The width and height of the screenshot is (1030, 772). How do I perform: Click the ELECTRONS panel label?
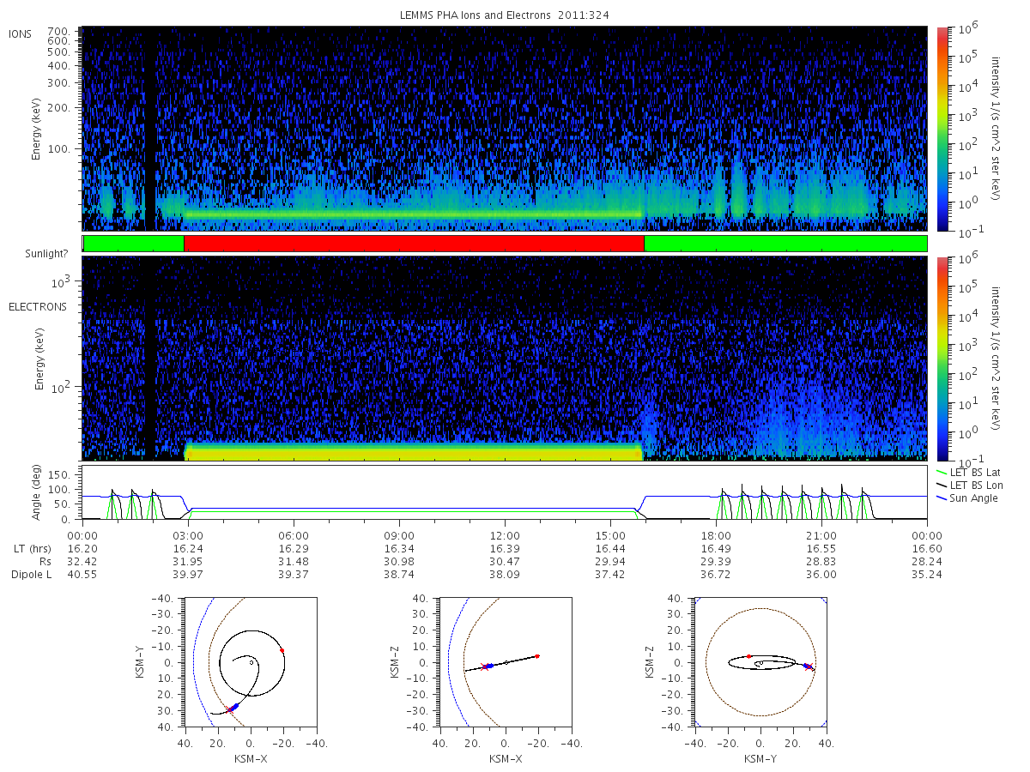tap(38, 306)
